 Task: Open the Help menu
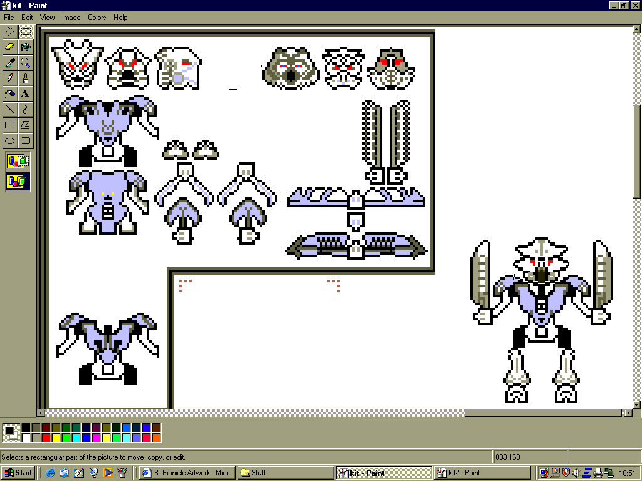(120, 18)
